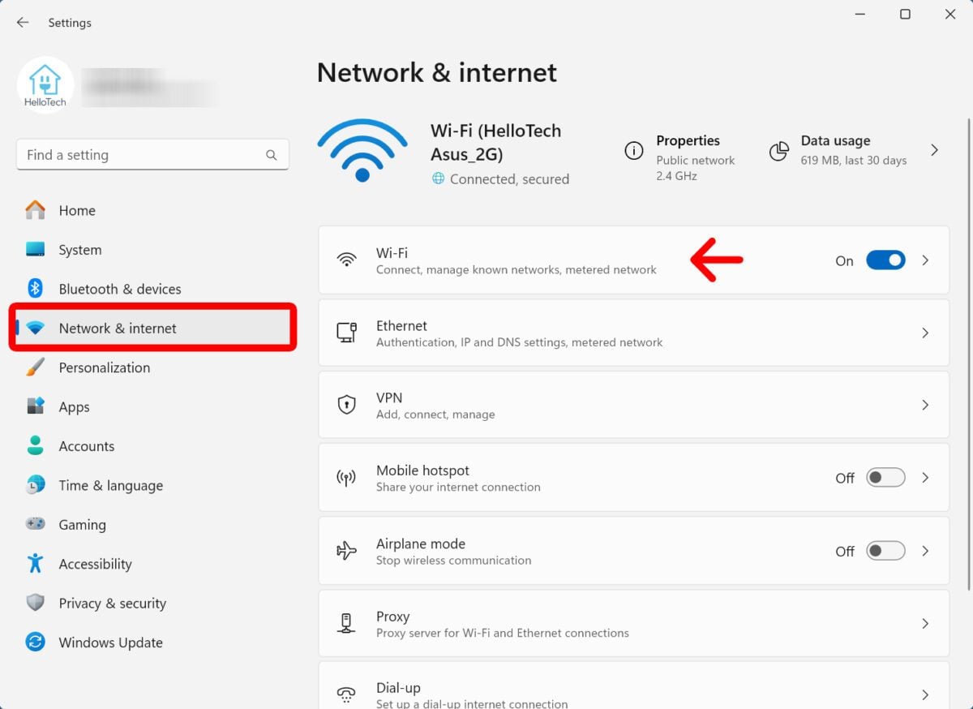
Task: Click the Data usage pie chart icon
Action: (x=779, y=151)
